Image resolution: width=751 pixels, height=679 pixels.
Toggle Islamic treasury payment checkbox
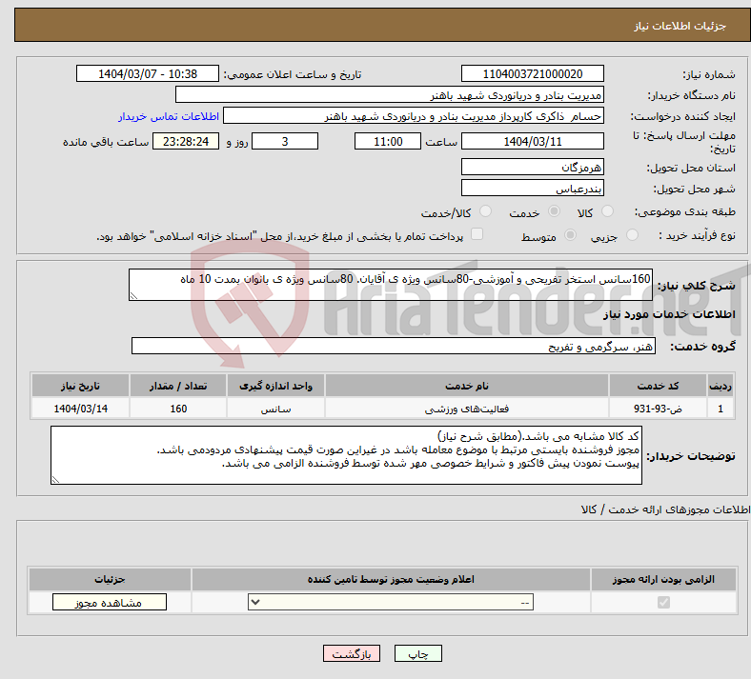pyautogui.click(x=477, y=233)
